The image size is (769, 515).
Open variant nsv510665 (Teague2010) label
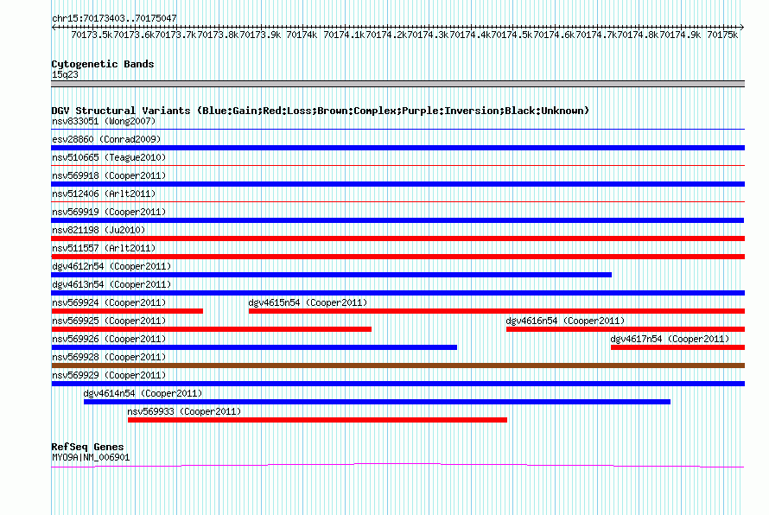pyautogui.click(x=109, y=157)
